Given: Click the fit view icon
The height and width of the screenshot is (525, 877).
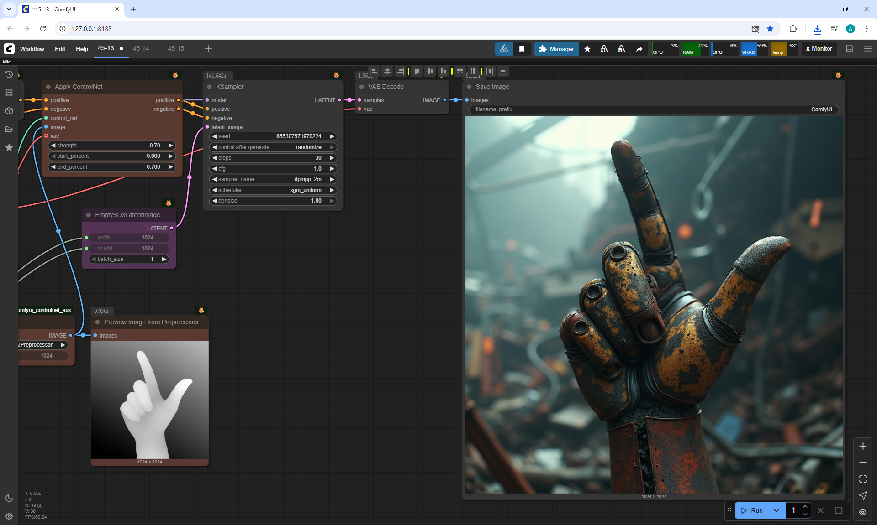Looking at the screenshot, I should coord(862,479).
